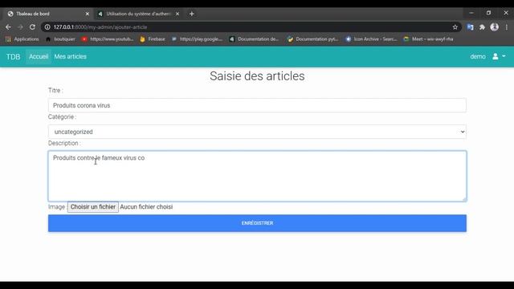Restore down the browser window
Image resolution: width=514 pixels, height=289 pixels.
click(x=488, y=13)
